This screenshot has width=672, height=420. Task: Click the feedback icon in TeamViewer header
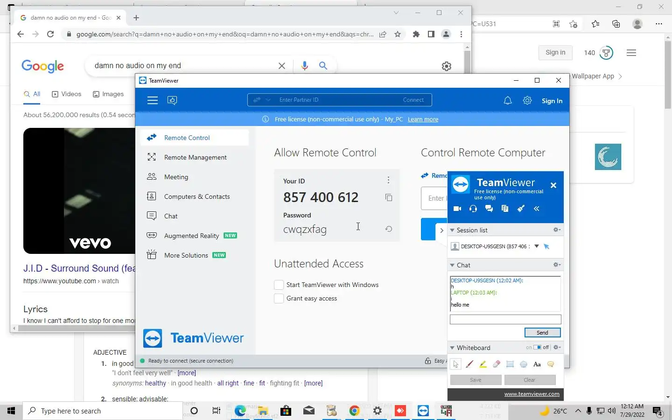click(x=172, y=100)
